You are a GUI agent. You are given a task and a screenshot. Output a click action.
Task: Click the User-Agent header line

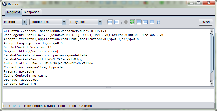[84, 35]
